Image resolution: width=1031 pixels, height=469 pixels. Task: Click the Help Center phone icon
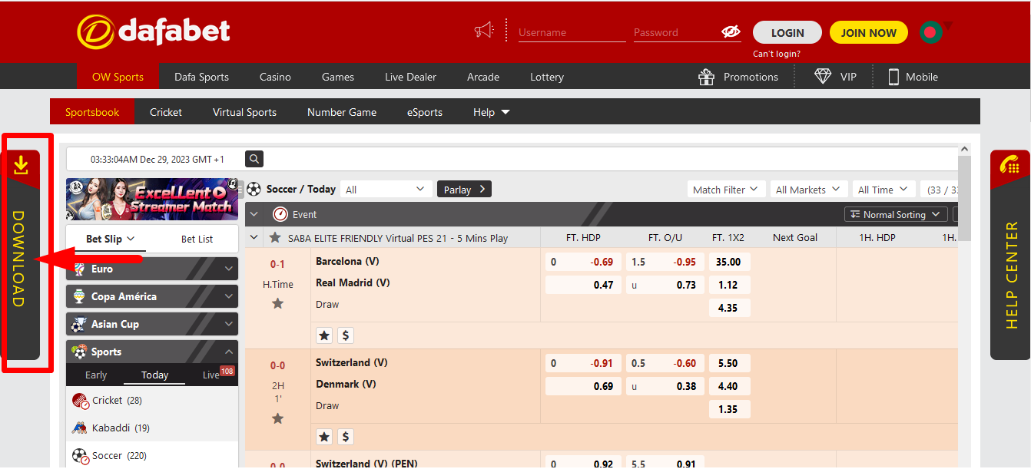[x=1009, y=164]
